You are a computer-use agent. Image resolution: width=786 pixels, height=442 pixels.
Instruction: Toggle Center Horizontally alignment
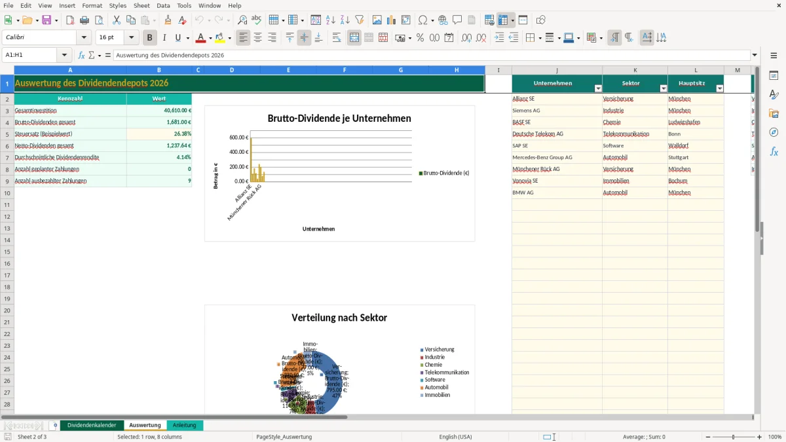258,38
